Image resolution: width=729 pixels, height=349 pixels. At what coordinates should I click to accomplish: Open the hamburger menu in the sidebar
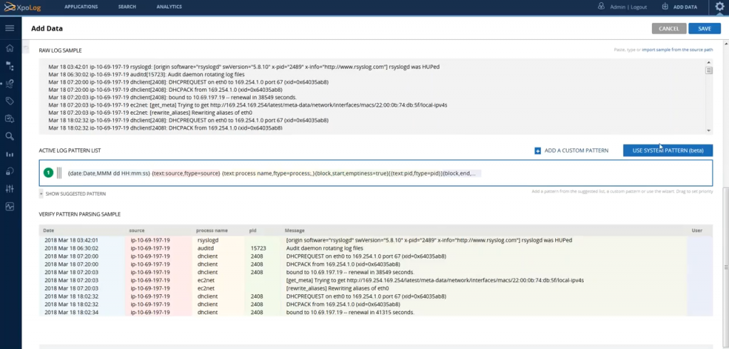[9, 28]
